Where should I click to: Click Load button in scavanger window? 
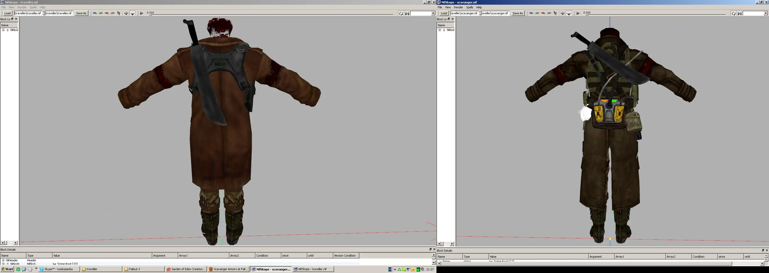(444, 13)
